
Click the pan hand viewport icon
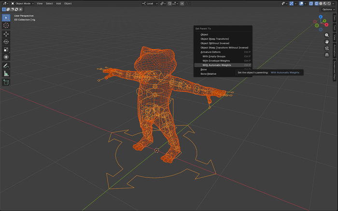pyautogui.click(x=327, y=42)
